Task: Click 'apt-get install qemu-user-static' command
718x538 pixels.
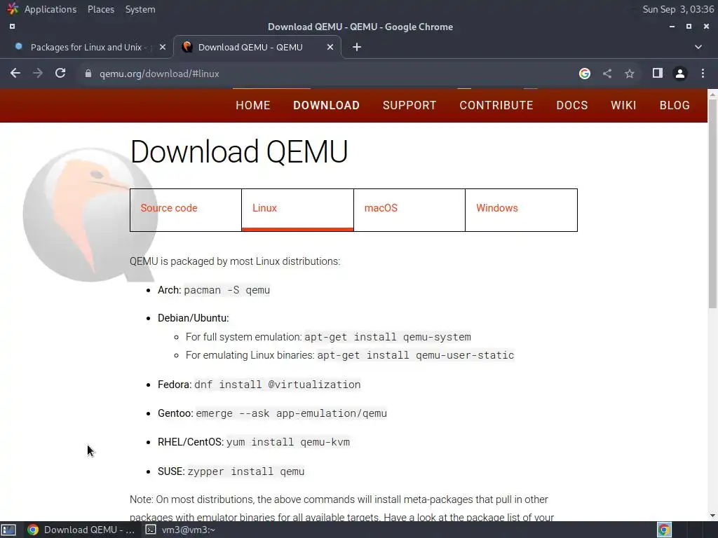Action: (416, 355)
